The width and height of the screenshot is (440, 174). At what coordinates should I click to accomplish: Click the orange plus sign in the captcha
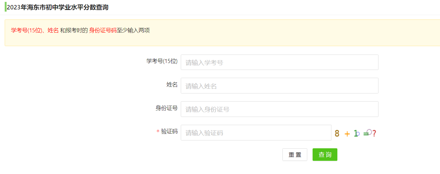347,134
